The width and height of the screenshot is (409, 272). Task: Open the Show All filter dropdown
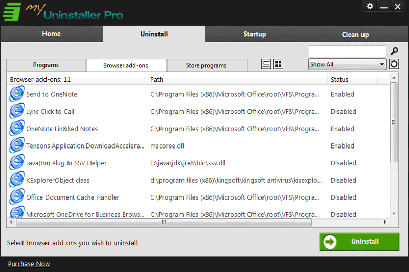[x=347, y=64]
